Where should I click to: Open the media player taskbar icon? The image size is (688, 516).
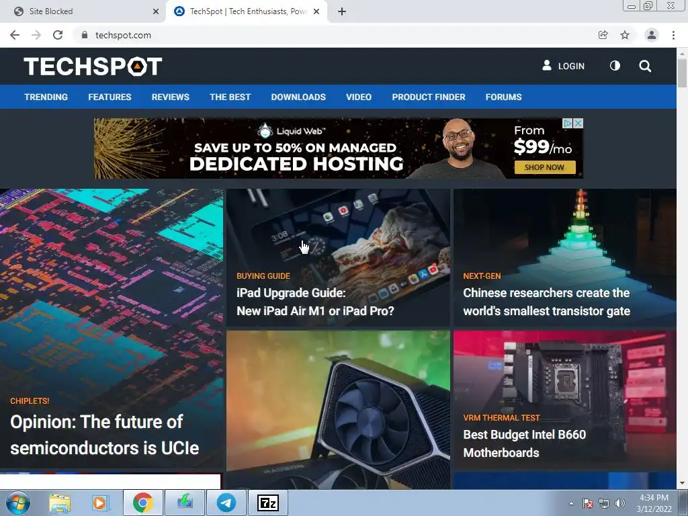point(100,503)
